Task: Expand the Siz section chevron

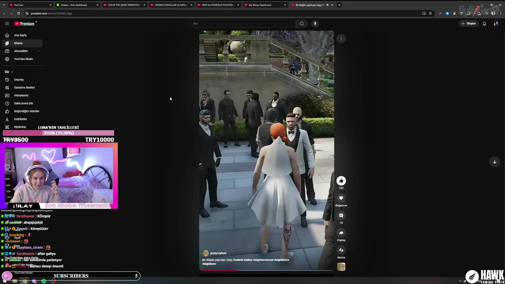Action: 12,72
